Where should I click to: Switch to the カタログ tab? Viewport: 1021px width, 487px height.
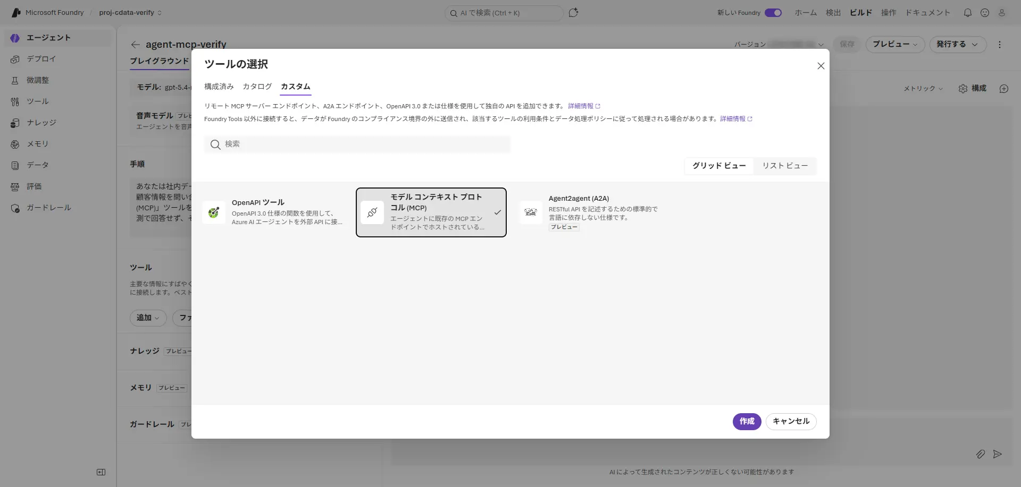257,87
